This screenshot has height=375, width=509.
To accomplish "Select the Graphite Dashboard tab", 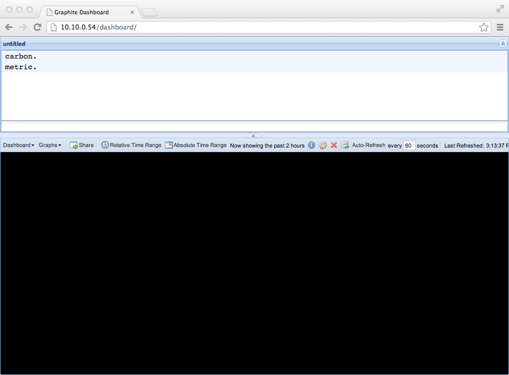I will (x=88, y=12).
